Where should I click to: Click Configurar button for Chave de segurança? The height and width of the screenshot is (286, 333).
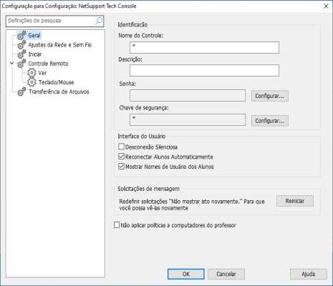pos(270,121)
